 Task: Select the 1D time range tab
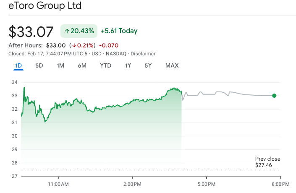click(18, 65)
